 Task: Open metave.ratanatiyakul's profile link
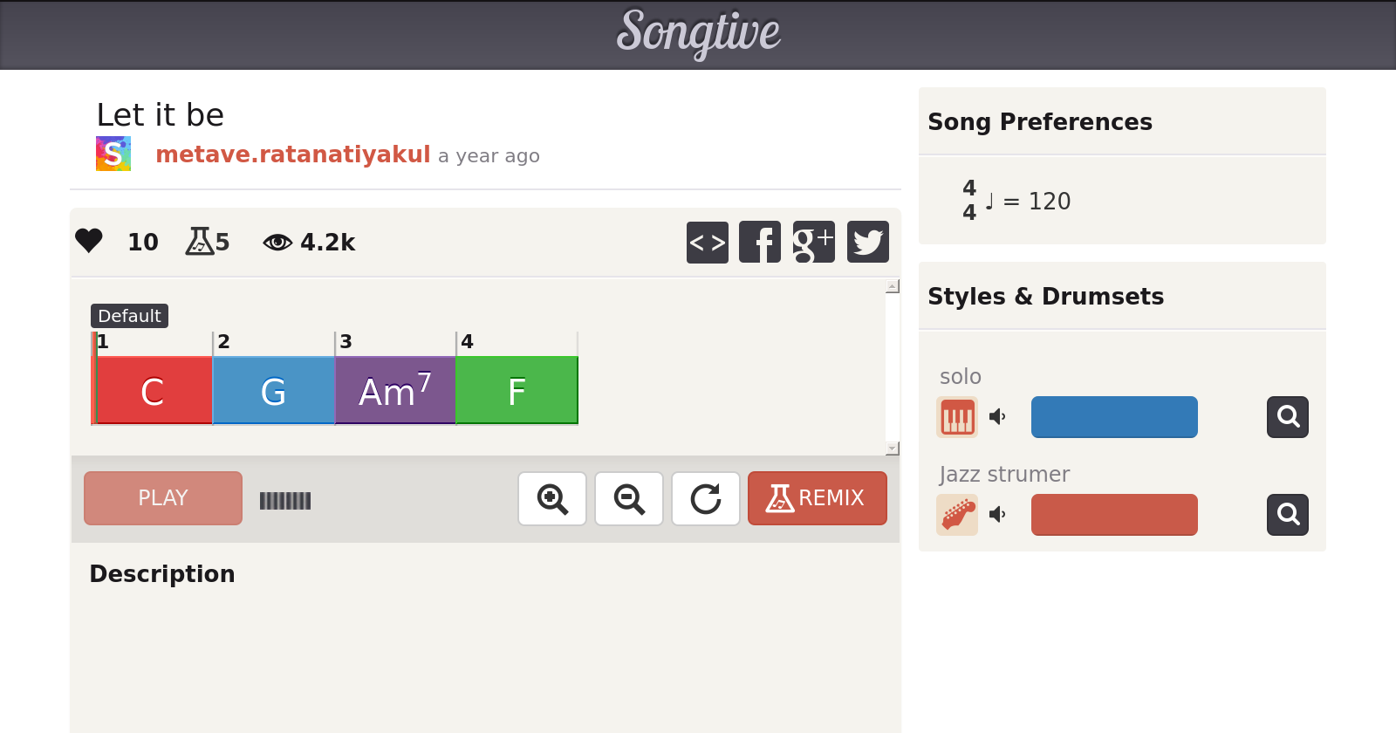293,154
